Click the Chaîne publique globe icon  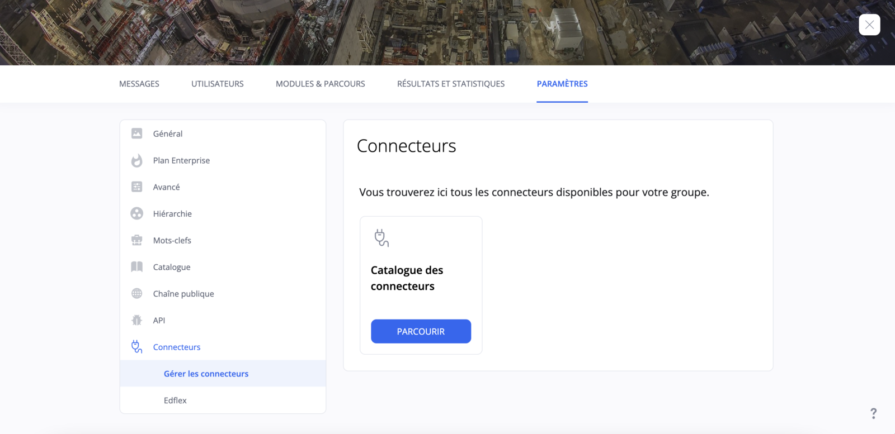[136, 293]
